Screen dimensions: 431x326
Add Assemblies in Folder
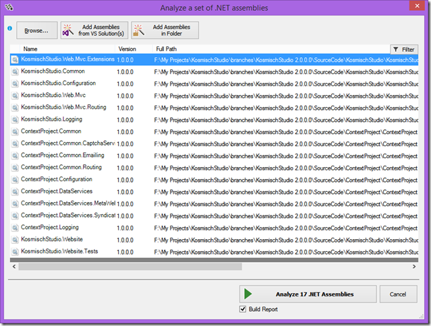165,30
